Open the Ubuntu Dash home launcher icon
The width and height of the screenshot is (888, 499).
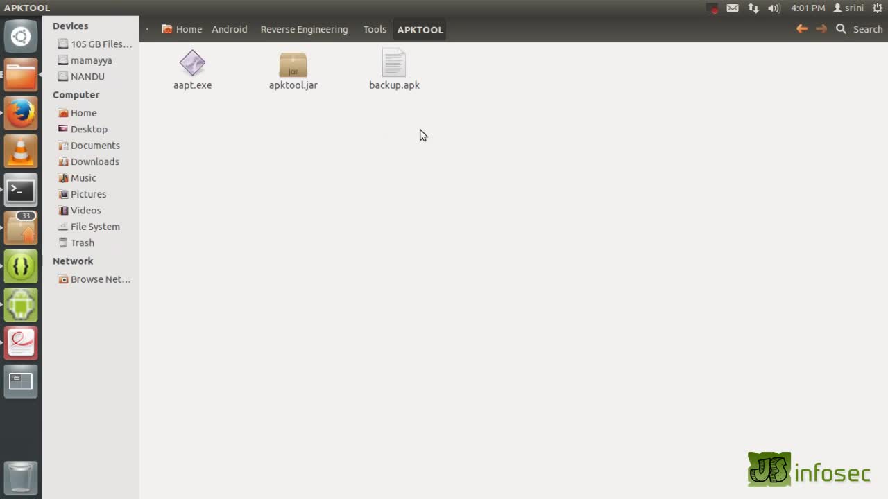[21, 37]
